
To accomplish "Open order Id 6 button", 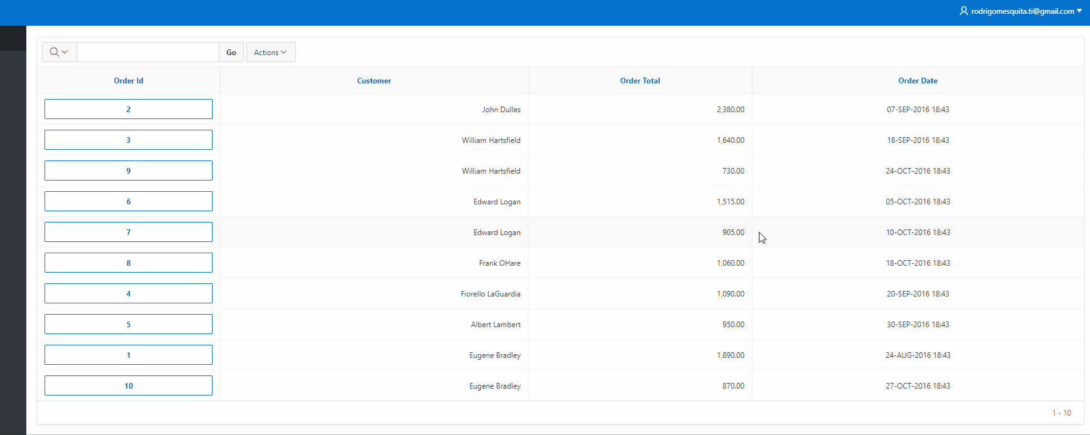I will (129, 201).
